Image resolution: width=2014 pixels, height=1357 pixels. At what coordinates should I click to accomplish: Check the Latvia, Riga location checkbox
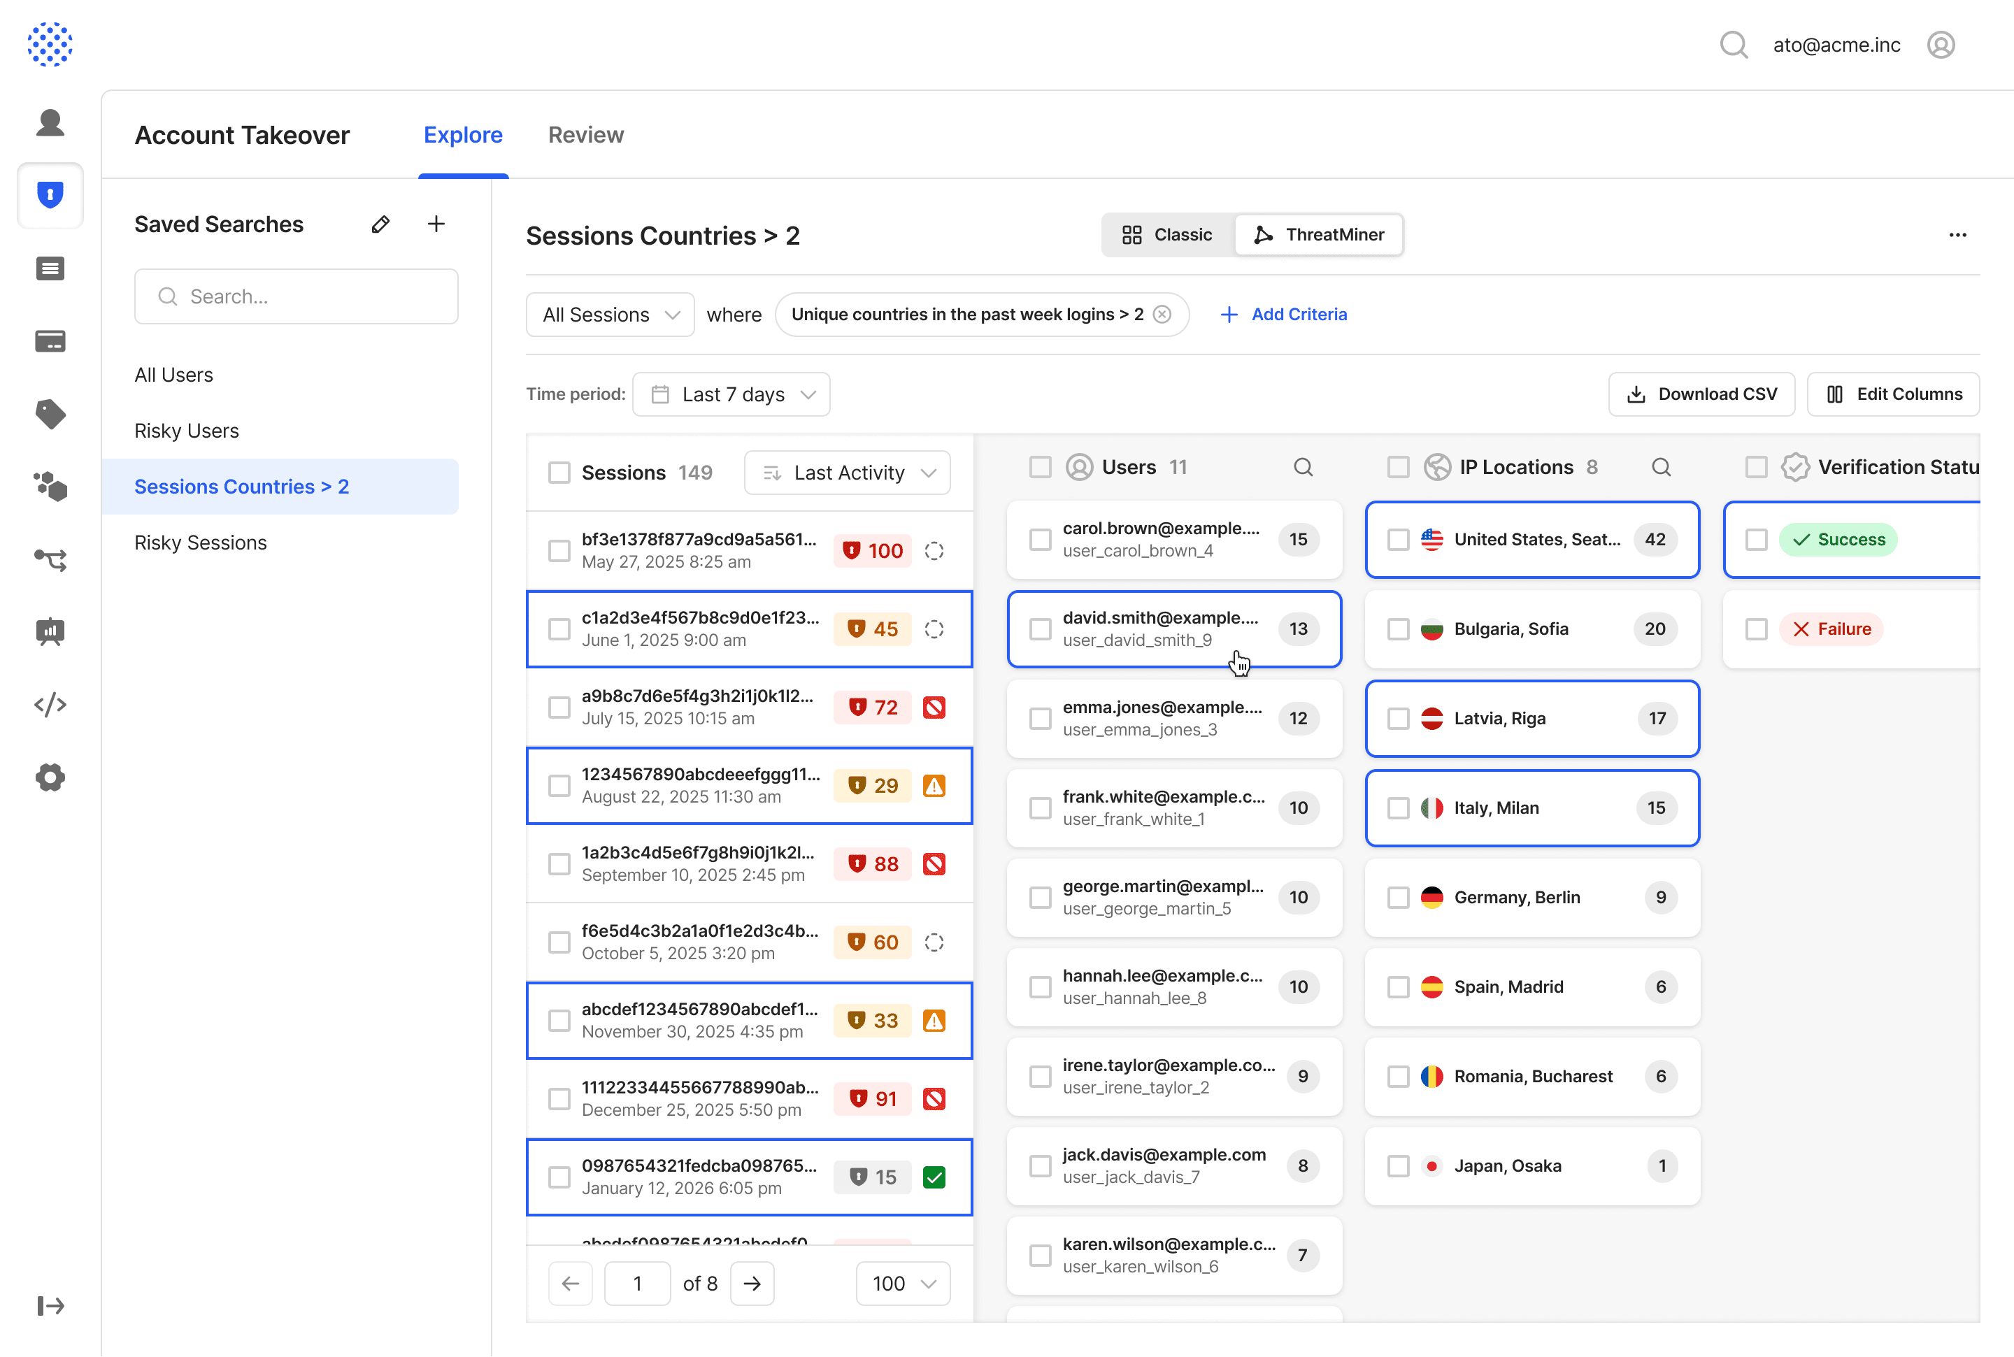click(x=1398, y=718)
